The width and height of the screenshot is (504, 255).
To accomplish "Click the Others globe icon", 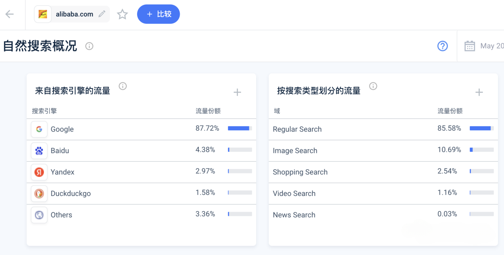I will pyautogui.click(x=39, y=215).
